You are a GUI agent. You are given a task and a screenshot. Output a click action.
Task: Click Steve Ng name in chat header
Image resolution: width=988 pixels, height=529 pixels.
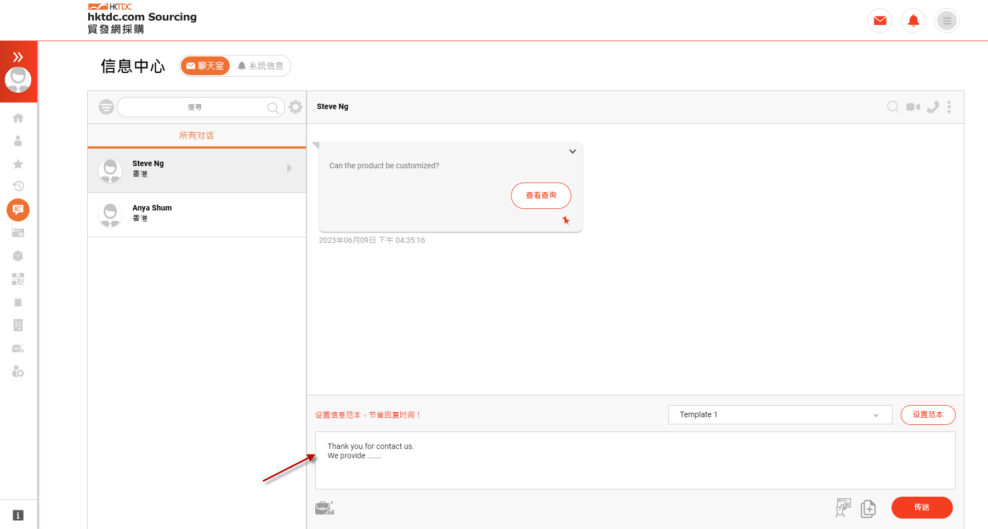(332, 106)
